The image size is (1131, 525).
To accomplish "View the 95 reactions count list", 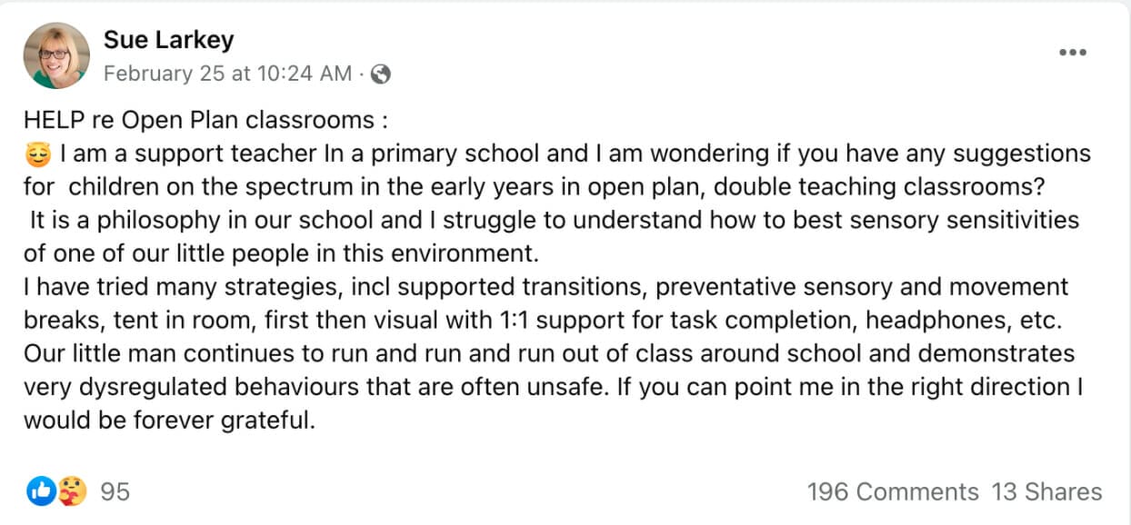I will [115, 491].
